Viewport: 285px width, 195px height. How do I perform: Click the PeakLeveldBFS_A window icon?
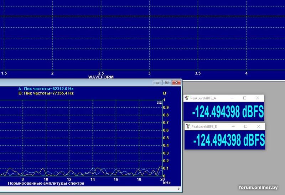tap(187, 98)
